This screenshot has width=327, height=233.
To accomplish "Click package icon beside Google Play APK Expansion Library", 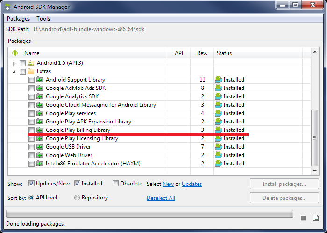I will click(40, 122).
